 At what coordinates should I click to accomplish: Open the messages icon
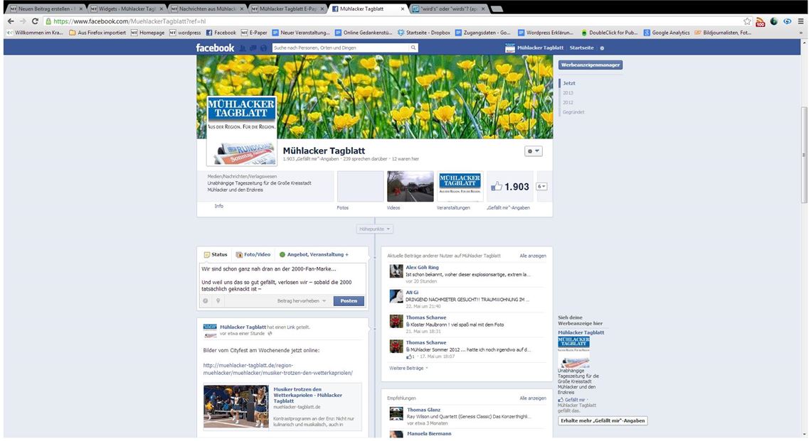coord(252,47)
